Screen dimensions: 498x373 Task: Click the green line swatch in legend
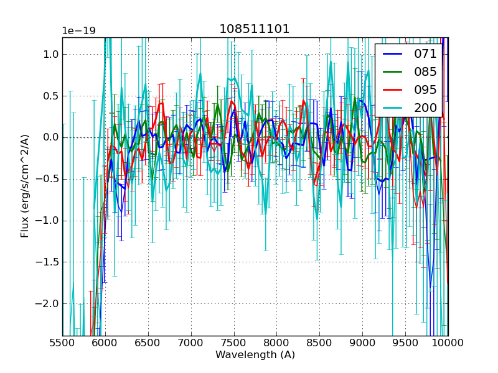[392, 72]
